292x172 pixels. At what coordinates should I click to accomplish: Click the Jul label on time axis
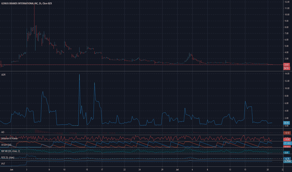(177, 169)
